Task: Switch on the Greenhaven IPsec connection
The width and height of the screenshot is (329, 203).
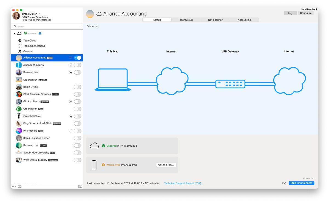Action: tap(78, 109)
